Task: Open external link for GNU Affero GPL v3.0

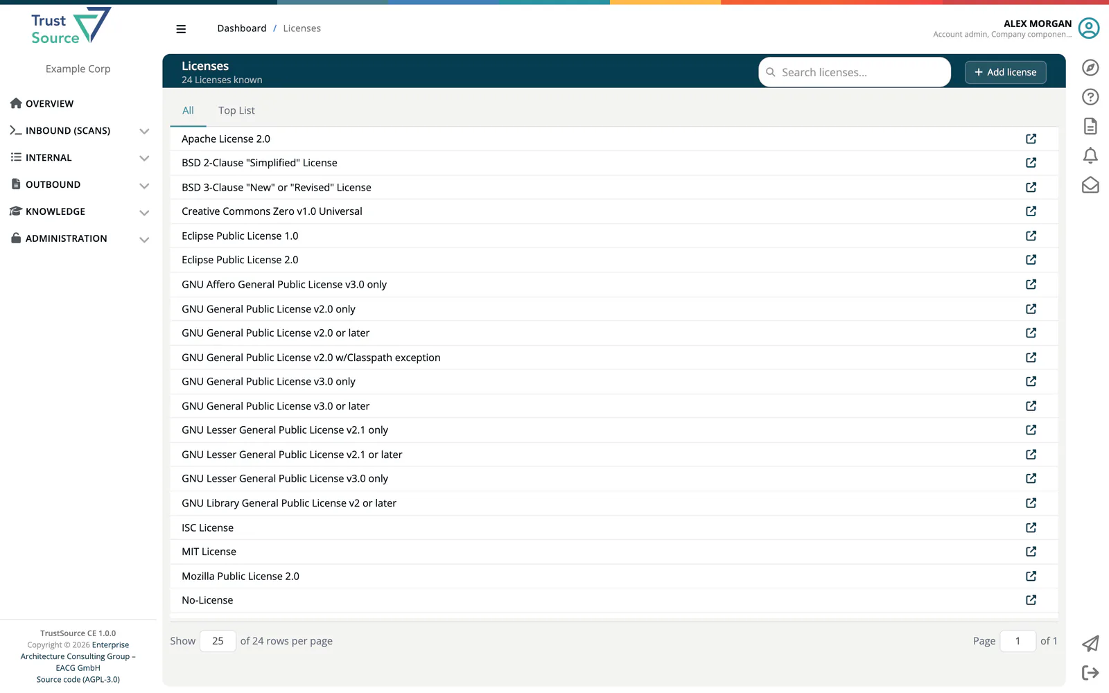Action: point(1031,285)
